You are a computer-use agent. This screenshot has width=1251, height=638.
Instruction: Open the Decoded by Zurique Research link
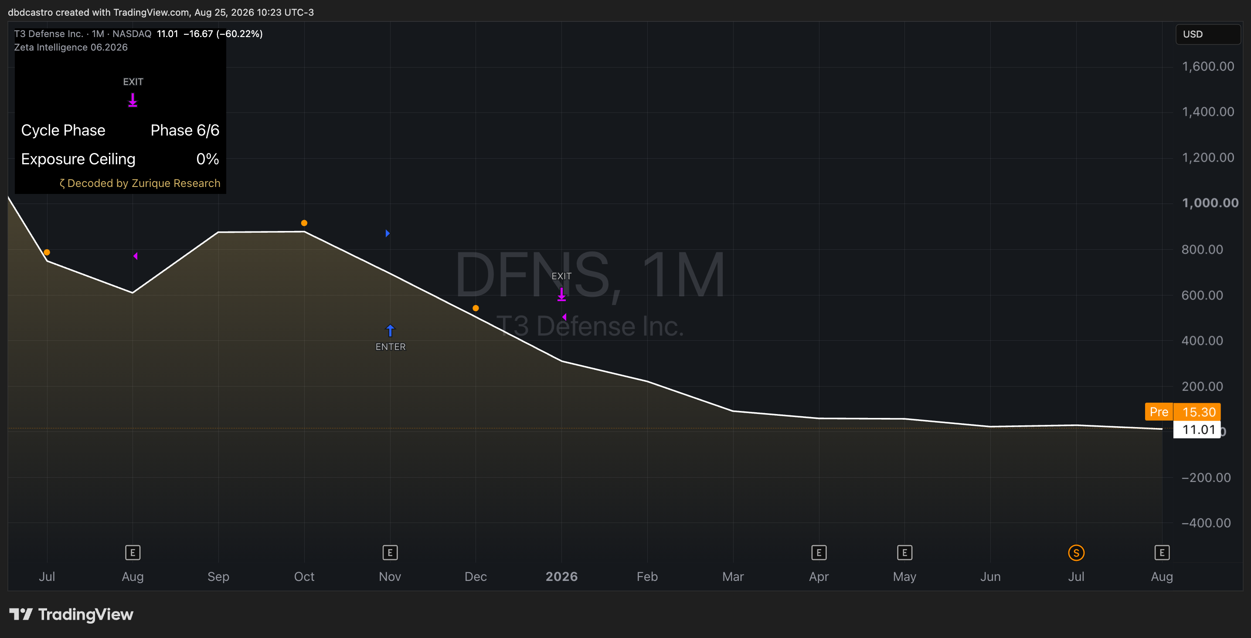[x=139, y=183]
